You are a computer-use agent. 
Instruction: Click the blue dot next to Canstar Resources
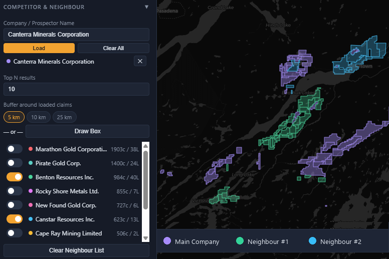31,219
